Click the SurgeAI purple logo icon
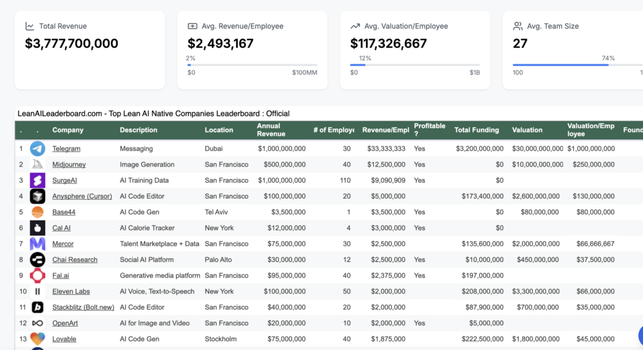The height and width of the screenshot is (350, 643). [38, 180]
